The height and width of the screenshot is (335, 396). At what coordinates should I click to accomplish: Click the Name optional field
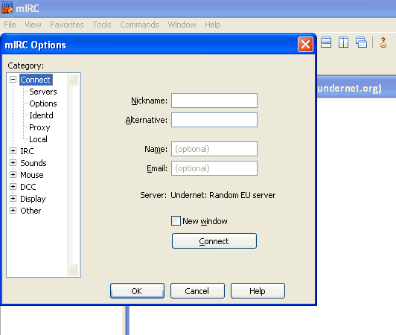pos(214,149)
